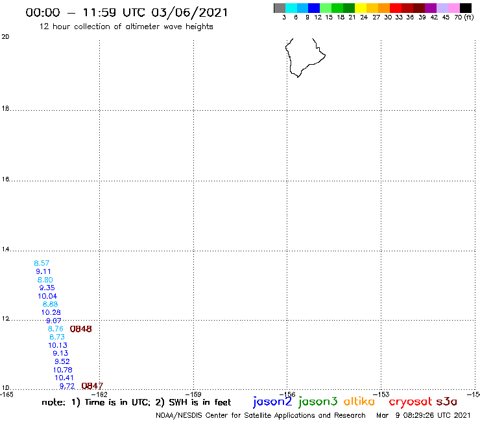
Task: Click the jason2 satellite legend label
Action: (272, 402)
